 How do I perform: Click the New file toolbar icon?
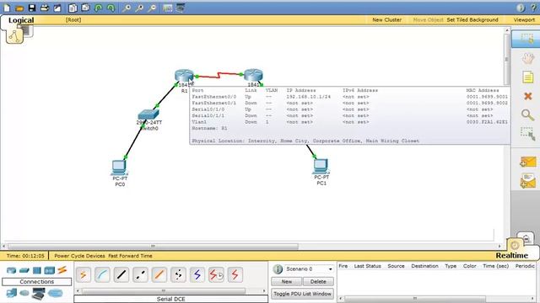pyautogui.click(x=7, y=8)
